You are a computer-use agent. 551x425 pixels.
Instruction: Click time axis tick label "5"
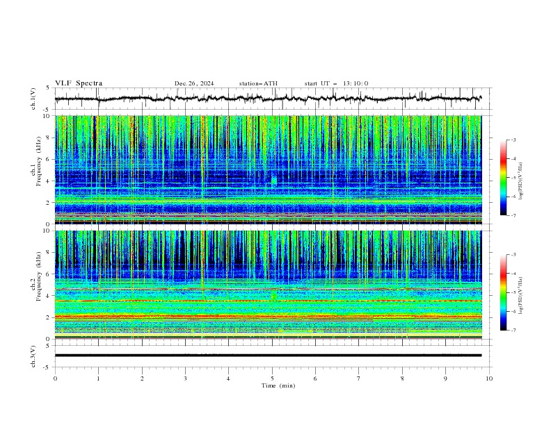[272, 378]
